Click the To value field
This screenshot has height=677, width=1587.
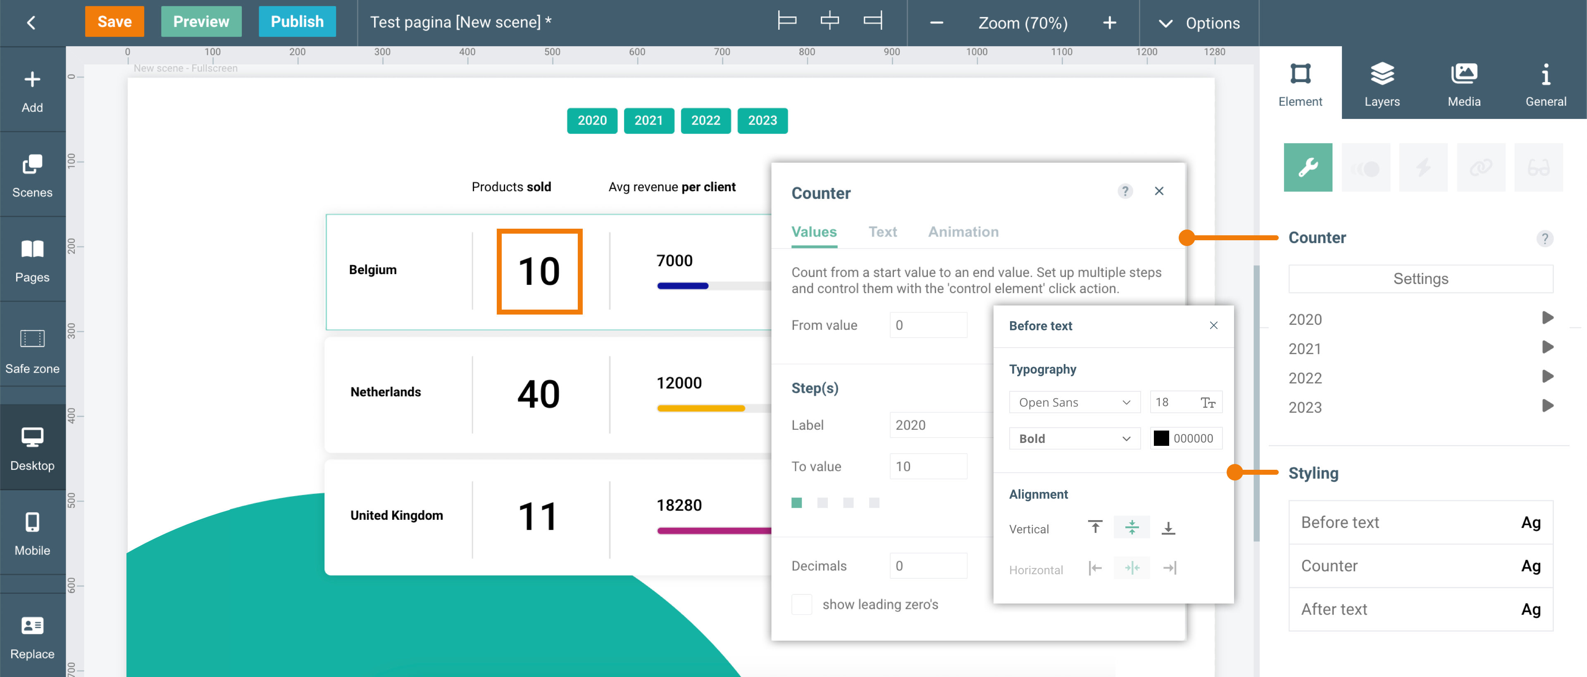coord(928,466)
